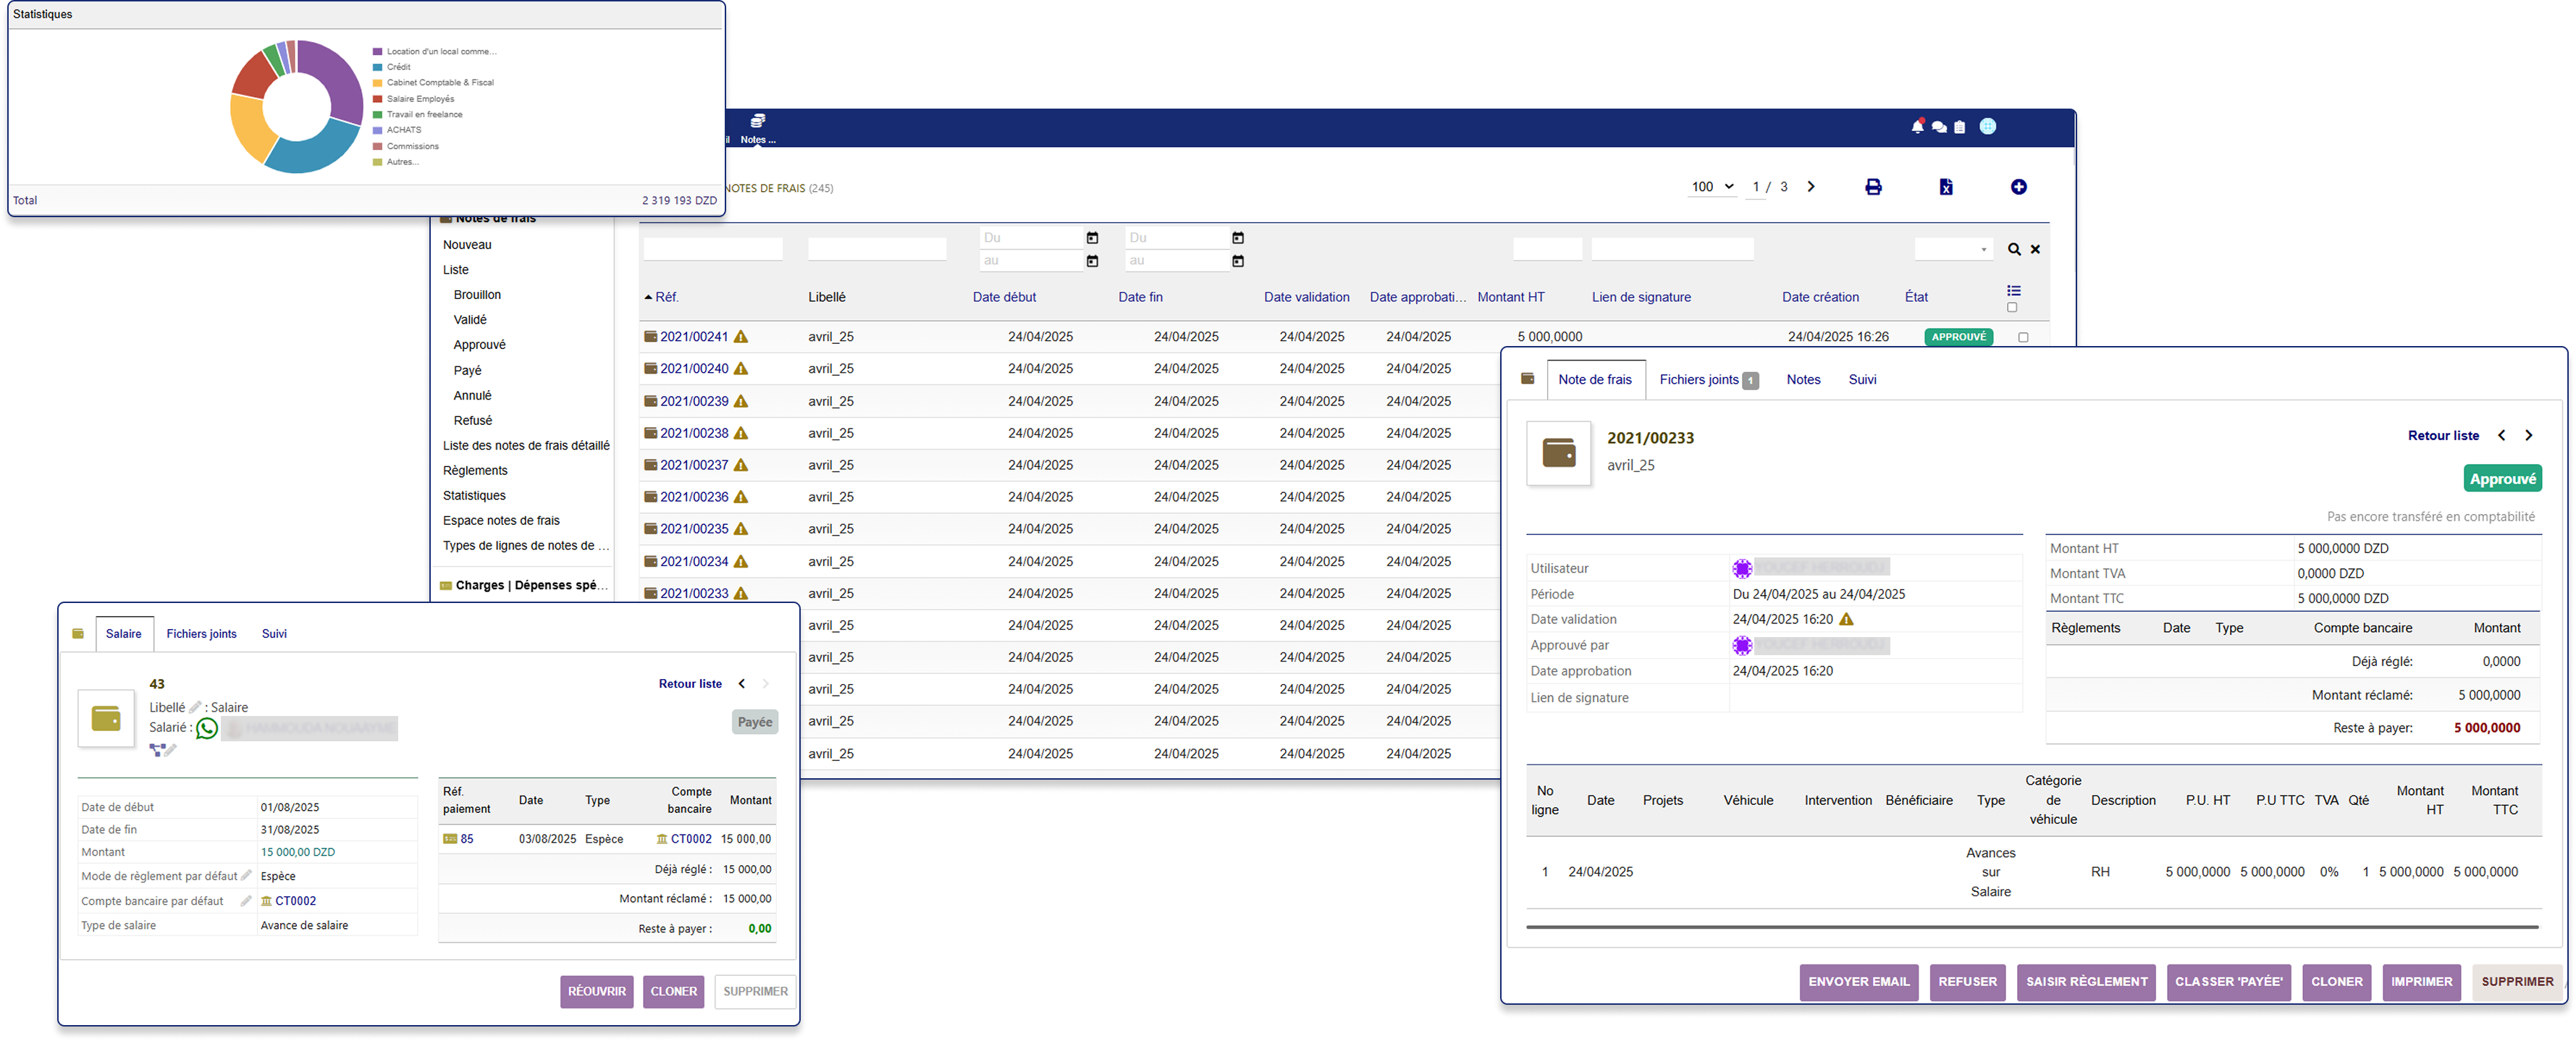The width and height of the screenshot is (2576, 1041).
Task: Add new note de frais plus icon
Action: [2018, 187]
